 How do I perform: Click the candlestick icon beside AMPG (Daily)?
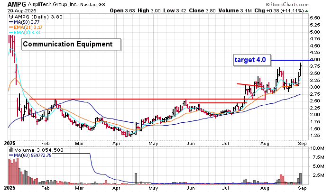[11, 17]
